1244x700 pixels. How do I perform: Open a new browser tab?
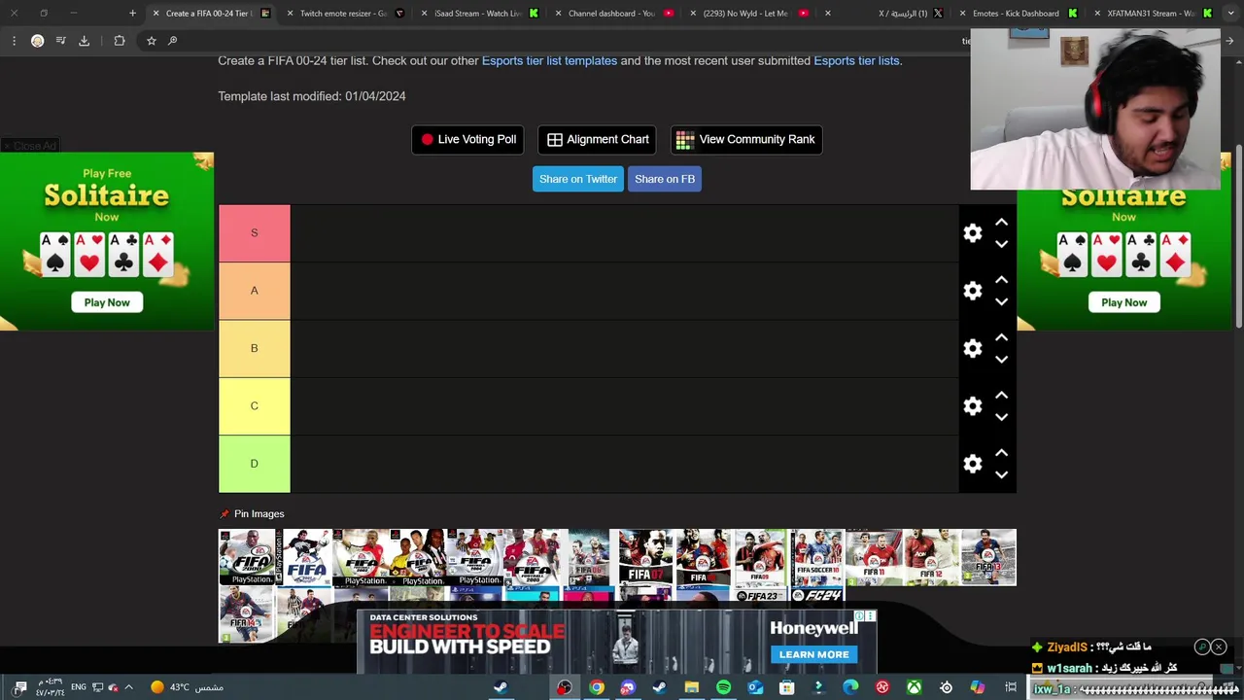click(x=133, y=14)
